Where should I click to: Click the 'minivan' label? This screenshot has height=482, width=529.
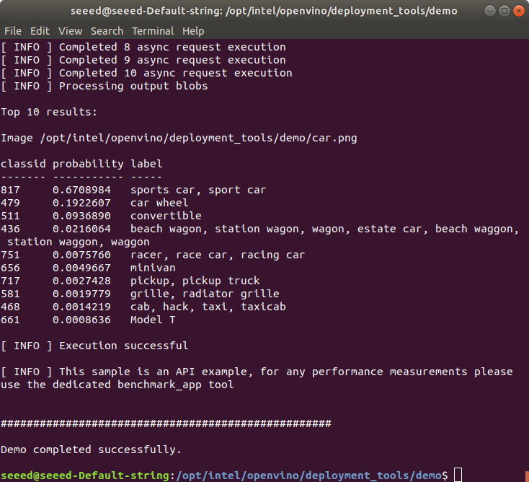click(153, 268)
